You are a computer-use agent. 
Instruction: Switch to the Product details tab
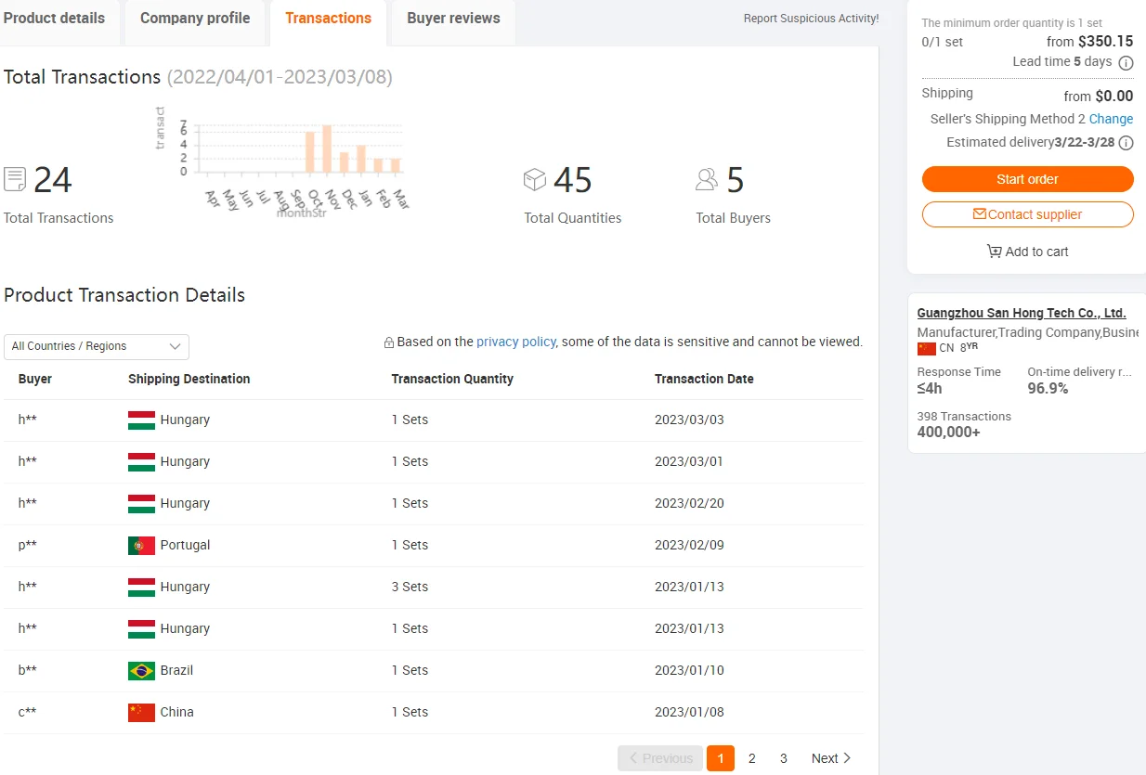point(54,19)
